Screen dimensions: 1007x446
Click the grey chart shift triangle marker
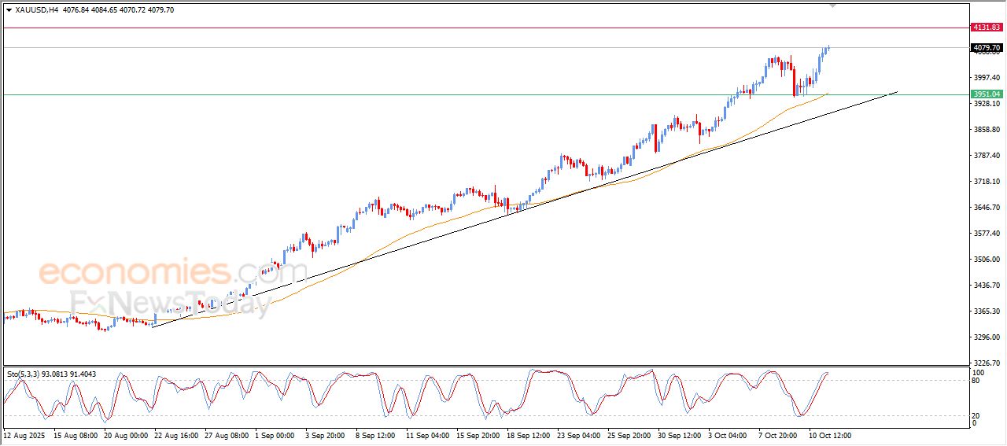(x=833, y=6)
